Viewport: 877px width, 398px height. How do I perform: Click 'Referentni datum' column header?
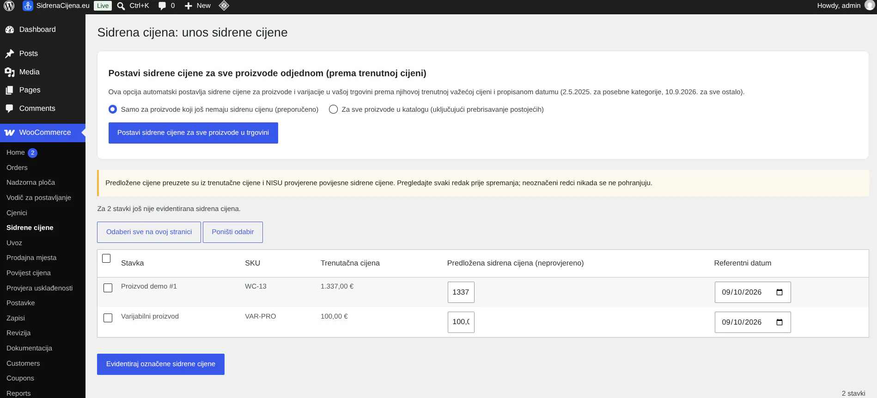pyautogui.click(x=743, y=263)
